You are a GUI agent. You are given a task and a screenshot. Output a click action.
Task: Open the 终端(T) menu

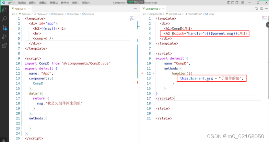75,3
